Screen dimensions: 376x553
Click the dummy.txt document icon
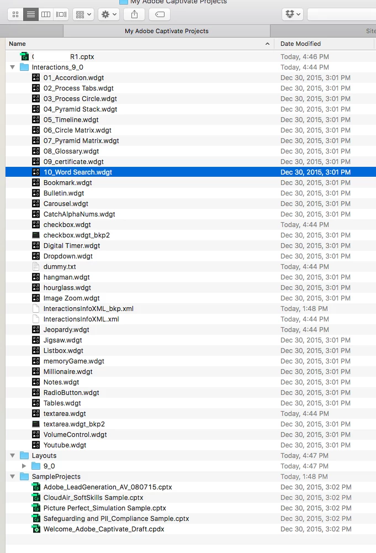(36, 267)
